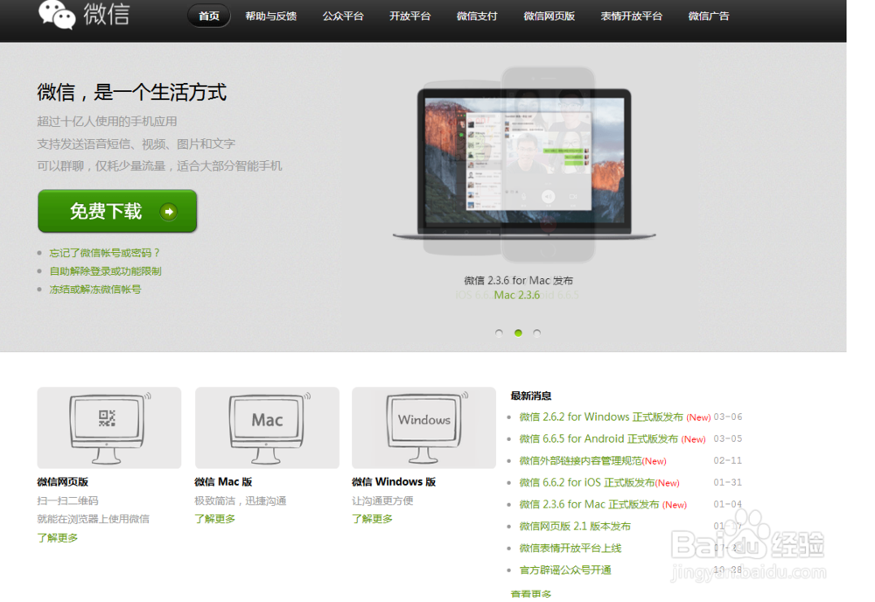Open the 微信广告 menu item
Image resolution: width=875 pixels, height=602 pixels.
coord(709,16)
